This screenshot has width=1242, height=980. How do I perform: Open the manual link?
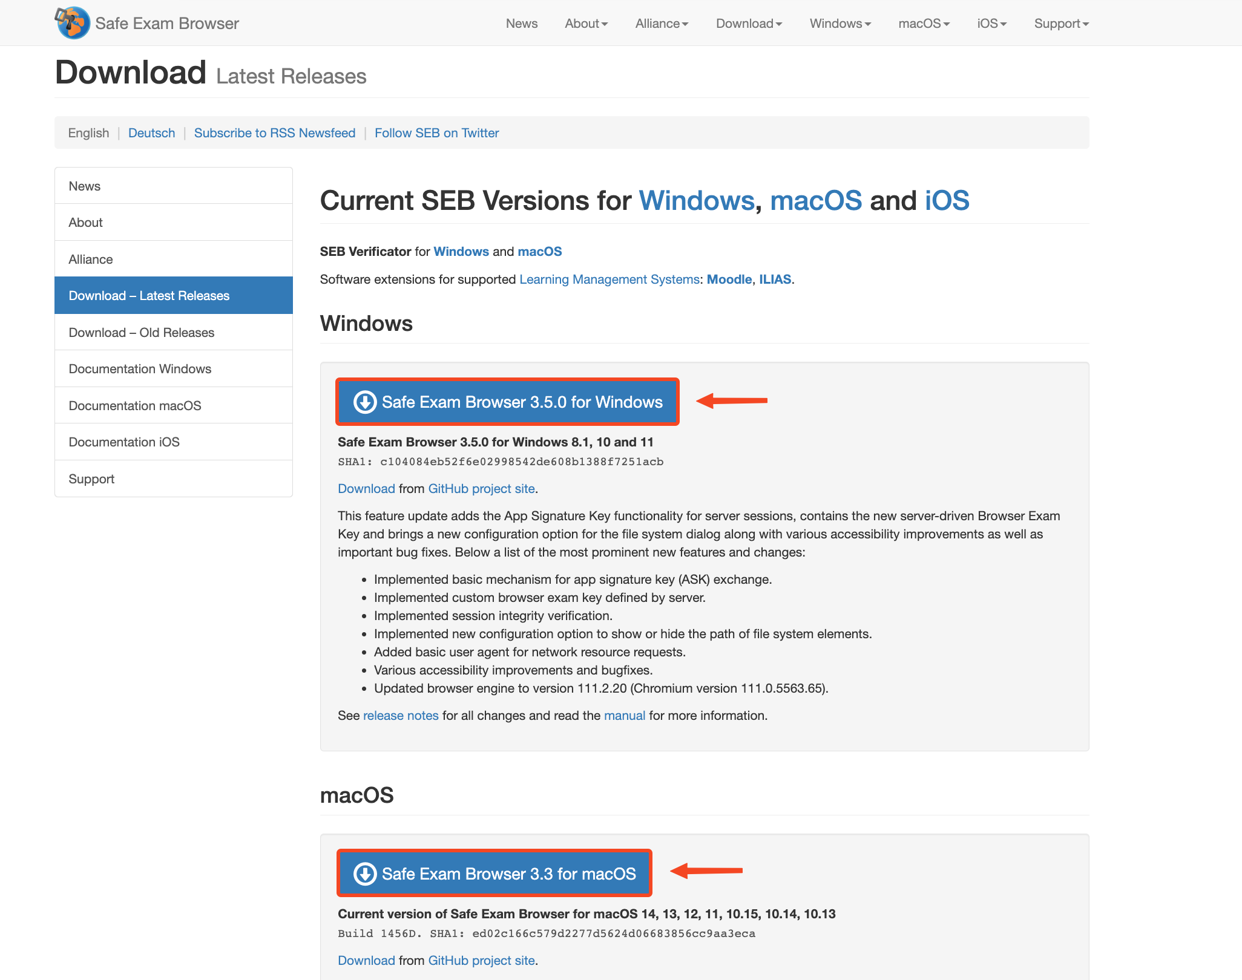point(625,716)
